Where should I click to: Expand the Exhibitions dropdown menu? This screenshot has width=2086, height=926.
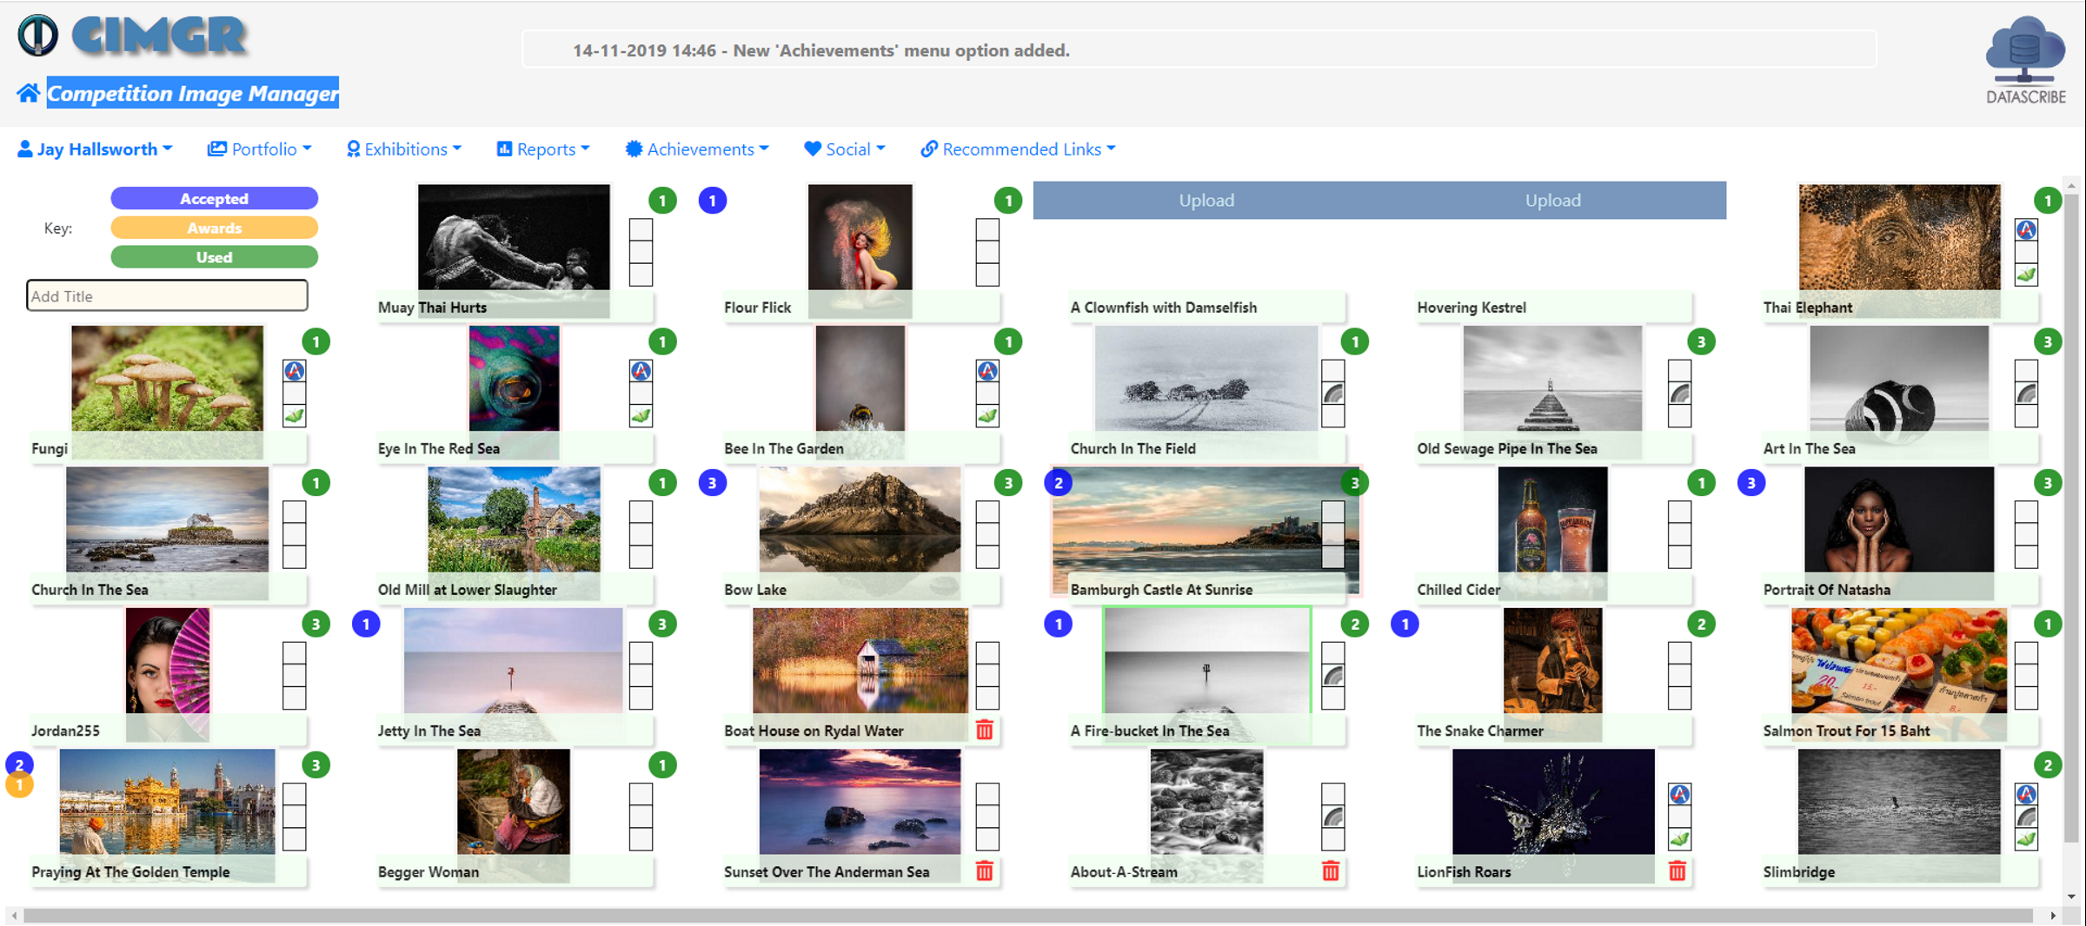(x=404, y=149)
